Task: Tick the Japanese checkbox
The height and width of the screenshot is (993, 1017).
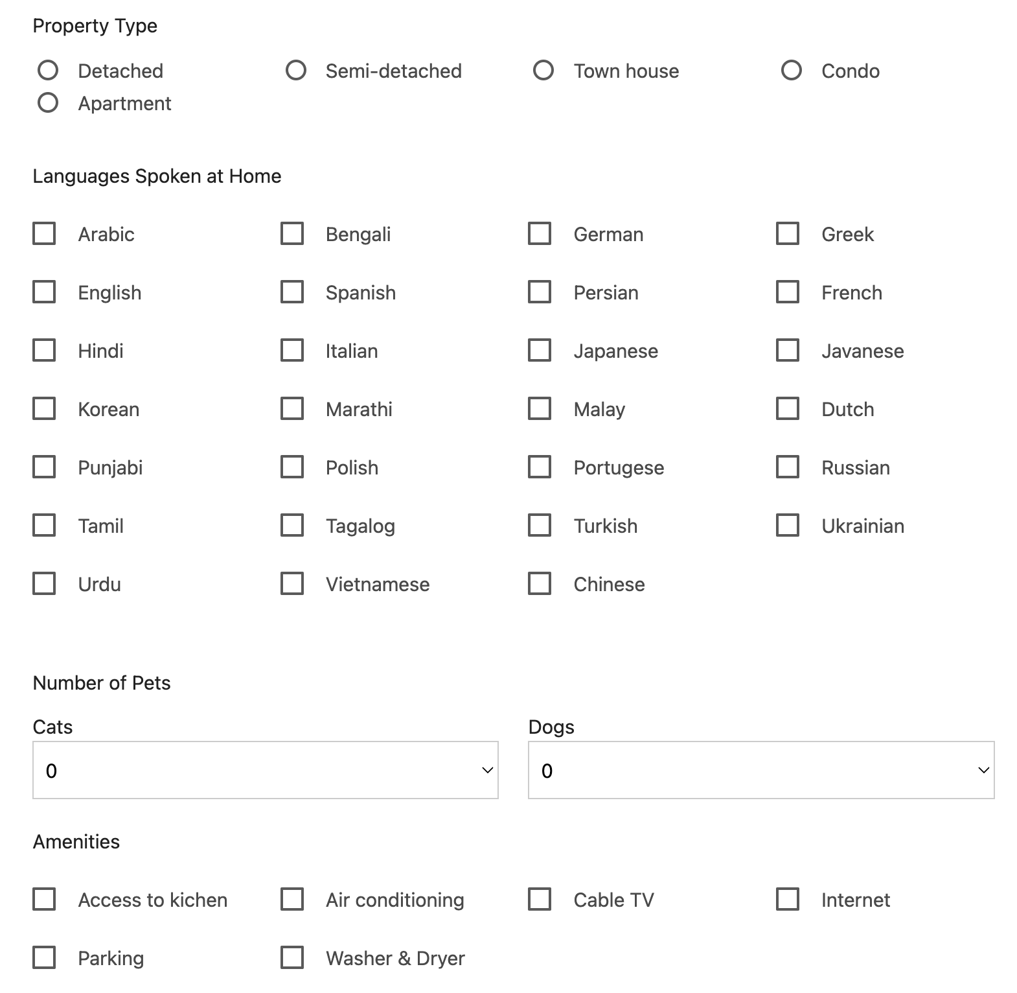Action: [x=540, y=350]
